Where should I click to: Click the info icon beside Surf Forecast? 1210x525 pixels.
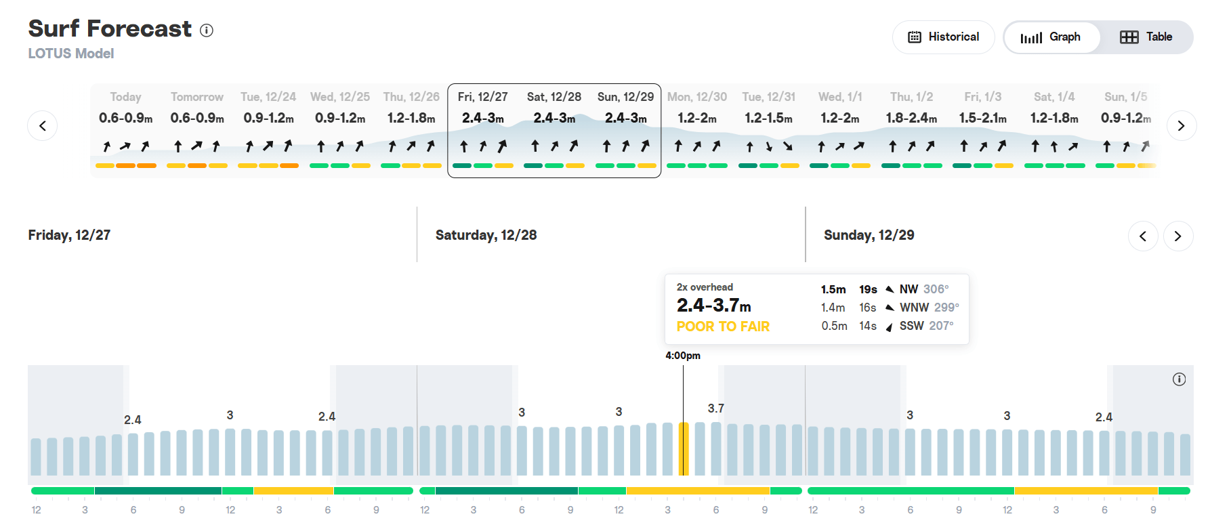point(207,30)
